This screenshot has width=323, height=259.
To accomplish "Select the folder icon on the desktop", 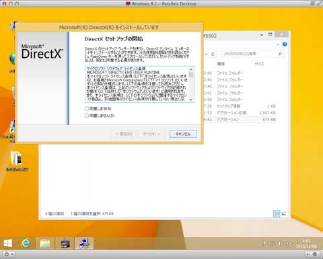I will (16, 157).
